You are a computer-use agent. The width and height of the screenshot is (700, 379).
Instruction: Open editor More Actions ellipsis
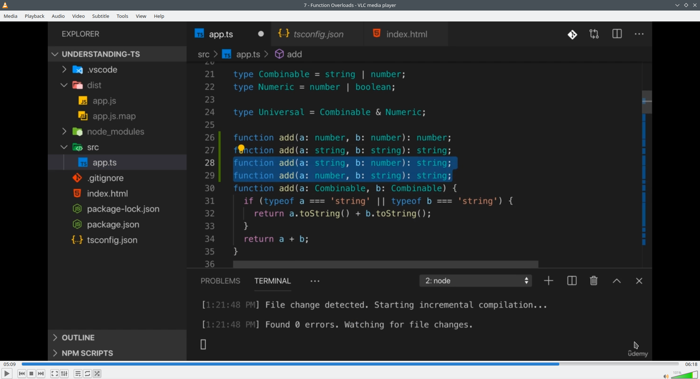click(639, 34)
